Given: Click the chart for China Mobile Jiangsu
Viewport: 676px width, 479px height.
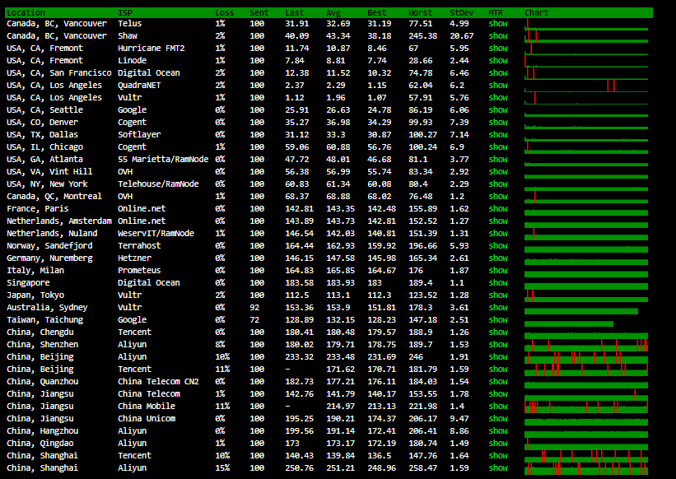Looking at the screenshot, I should (x=586, y=407).
